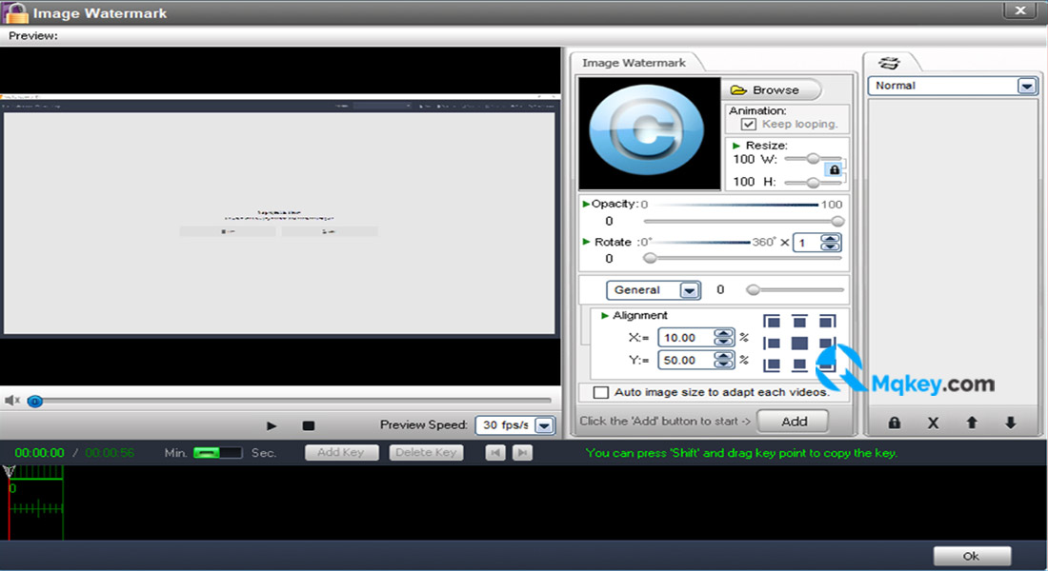Expand the Opacity section arrow
Viewport: 1048px width, 571px height.
pos(586,204)
